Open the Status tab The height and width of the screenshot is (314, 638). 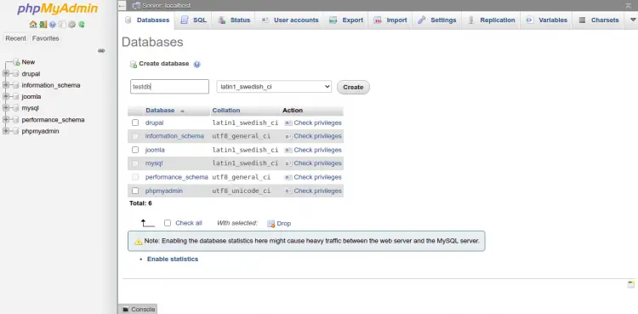[234, 20]
